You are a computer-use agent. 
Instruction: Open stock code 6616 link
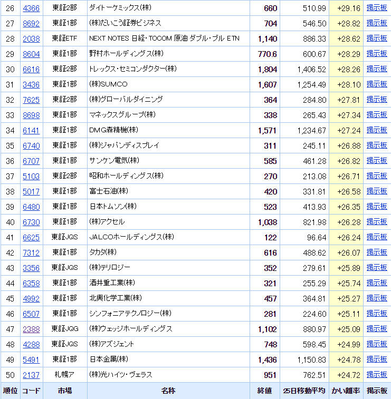pos(31,70)
